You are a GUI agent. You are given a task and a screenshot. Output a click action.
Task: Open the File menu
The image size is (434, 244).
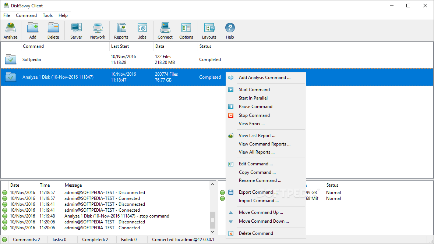coord(7,15)
